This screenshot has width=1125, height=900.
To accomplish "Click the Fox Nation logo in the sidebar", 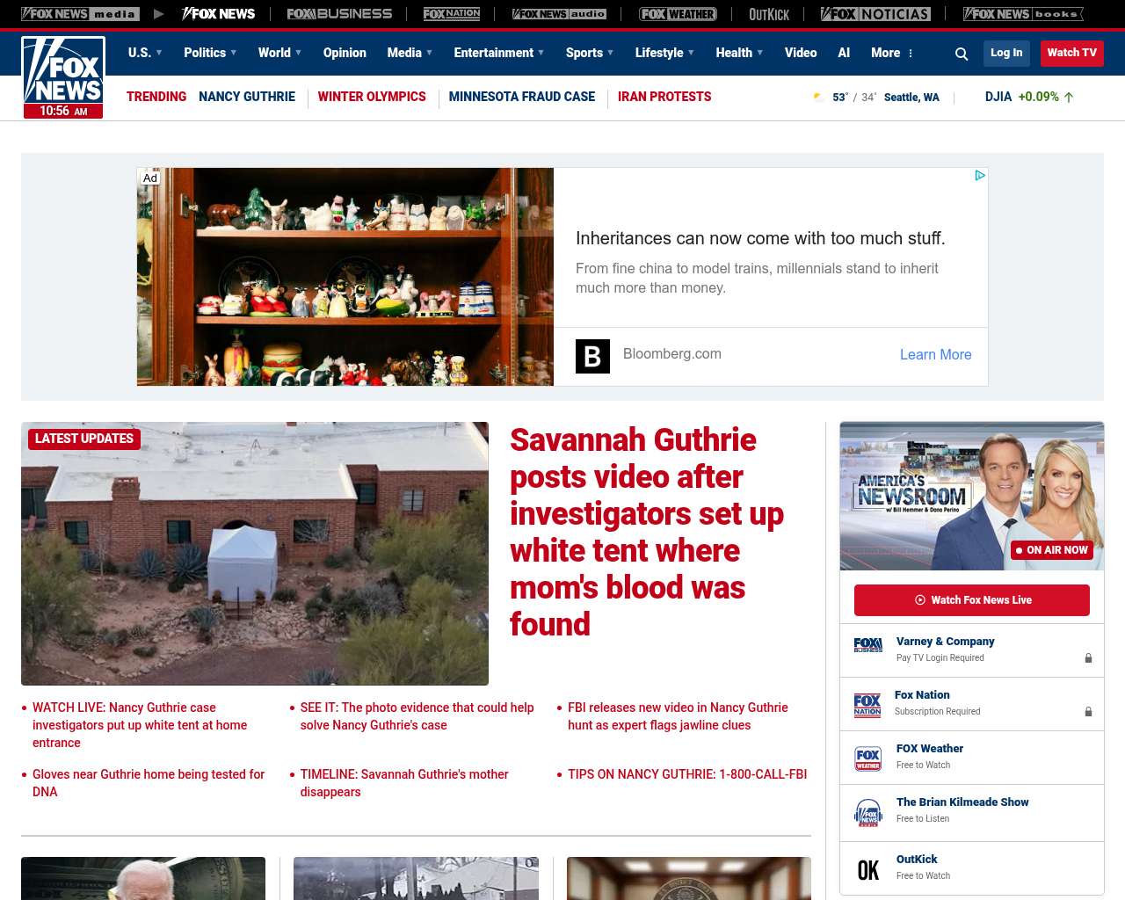I will click(867, 705).
